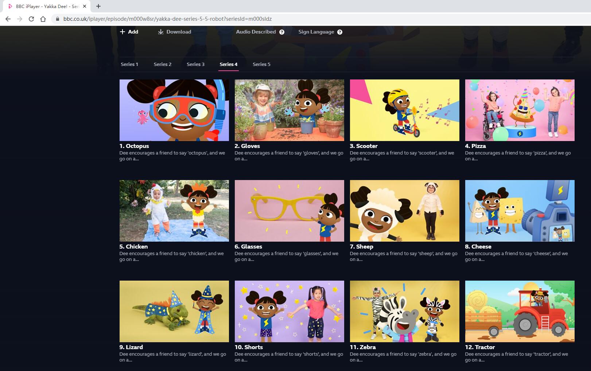This screenshot has width=591, height=371.
Task: Open the Lizard episode thumbnail
Action: (174, 311)
